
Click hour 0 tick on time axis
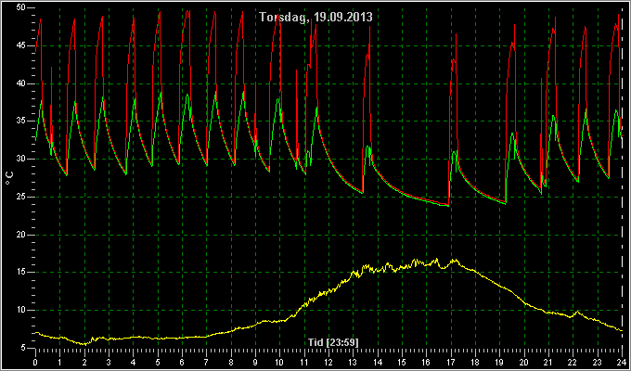point(35,362)
